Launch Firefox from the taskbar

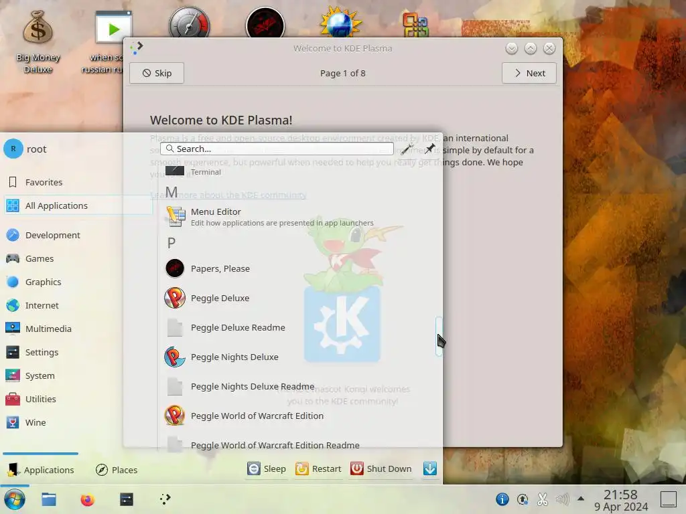[88, 499]
